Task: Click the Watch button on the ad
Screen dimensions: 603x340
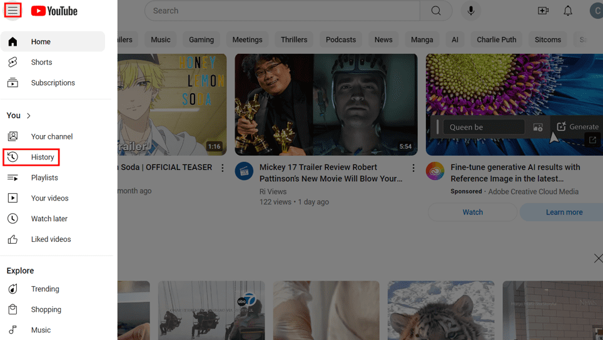Action: tap(472, 212)
